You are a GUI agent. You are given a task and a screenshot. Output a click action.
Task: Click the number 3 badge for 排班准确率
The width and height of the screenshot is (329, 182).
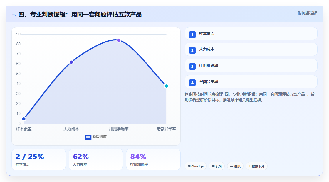(x=192, y=67)
